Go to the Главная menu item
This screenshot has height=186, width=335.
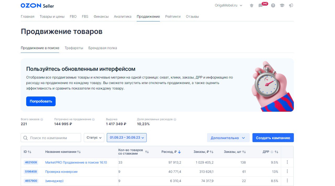(x=27, y=16)
